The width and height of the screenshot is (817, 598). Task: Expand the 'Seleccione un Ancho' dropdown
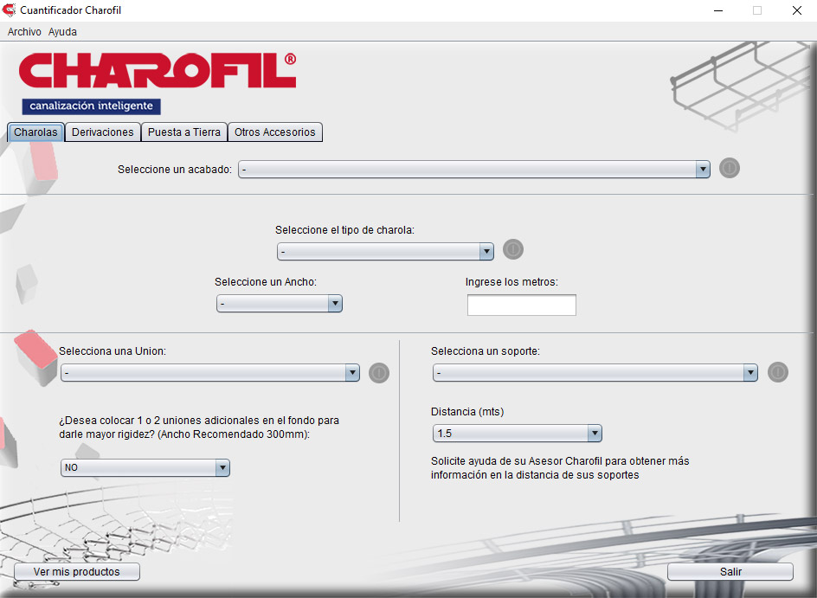280,304
